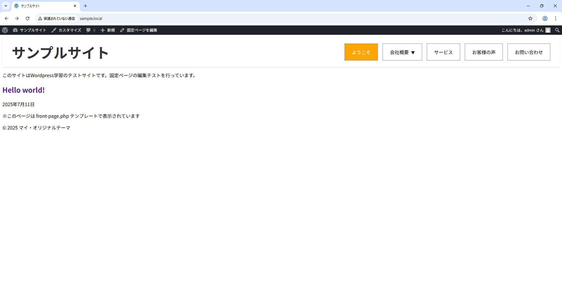Viewport: 562px width, 304px height.
Task: Click the browser forward arrow
Action: click(x=17, y=18)
